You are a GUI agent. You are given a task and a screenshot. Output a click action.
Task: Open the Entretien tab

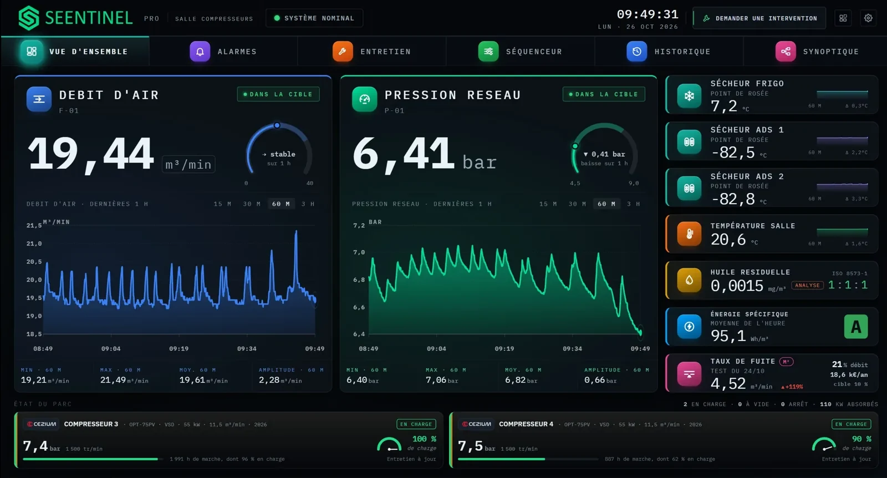(372, 52)
